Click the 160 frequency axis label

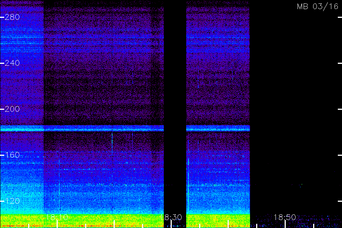(x=12, y=155)
